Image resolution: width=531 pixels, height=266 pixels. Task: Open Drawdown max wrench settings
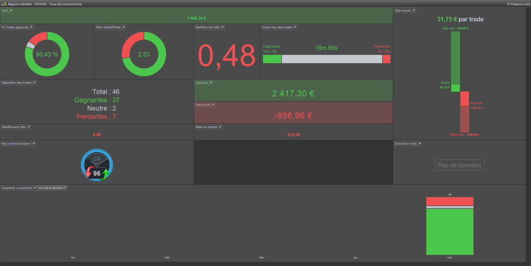(x=420, y=143)
